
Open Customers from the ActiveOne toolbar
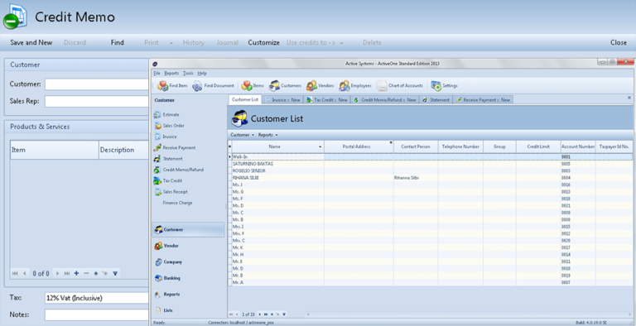(285, 85)
